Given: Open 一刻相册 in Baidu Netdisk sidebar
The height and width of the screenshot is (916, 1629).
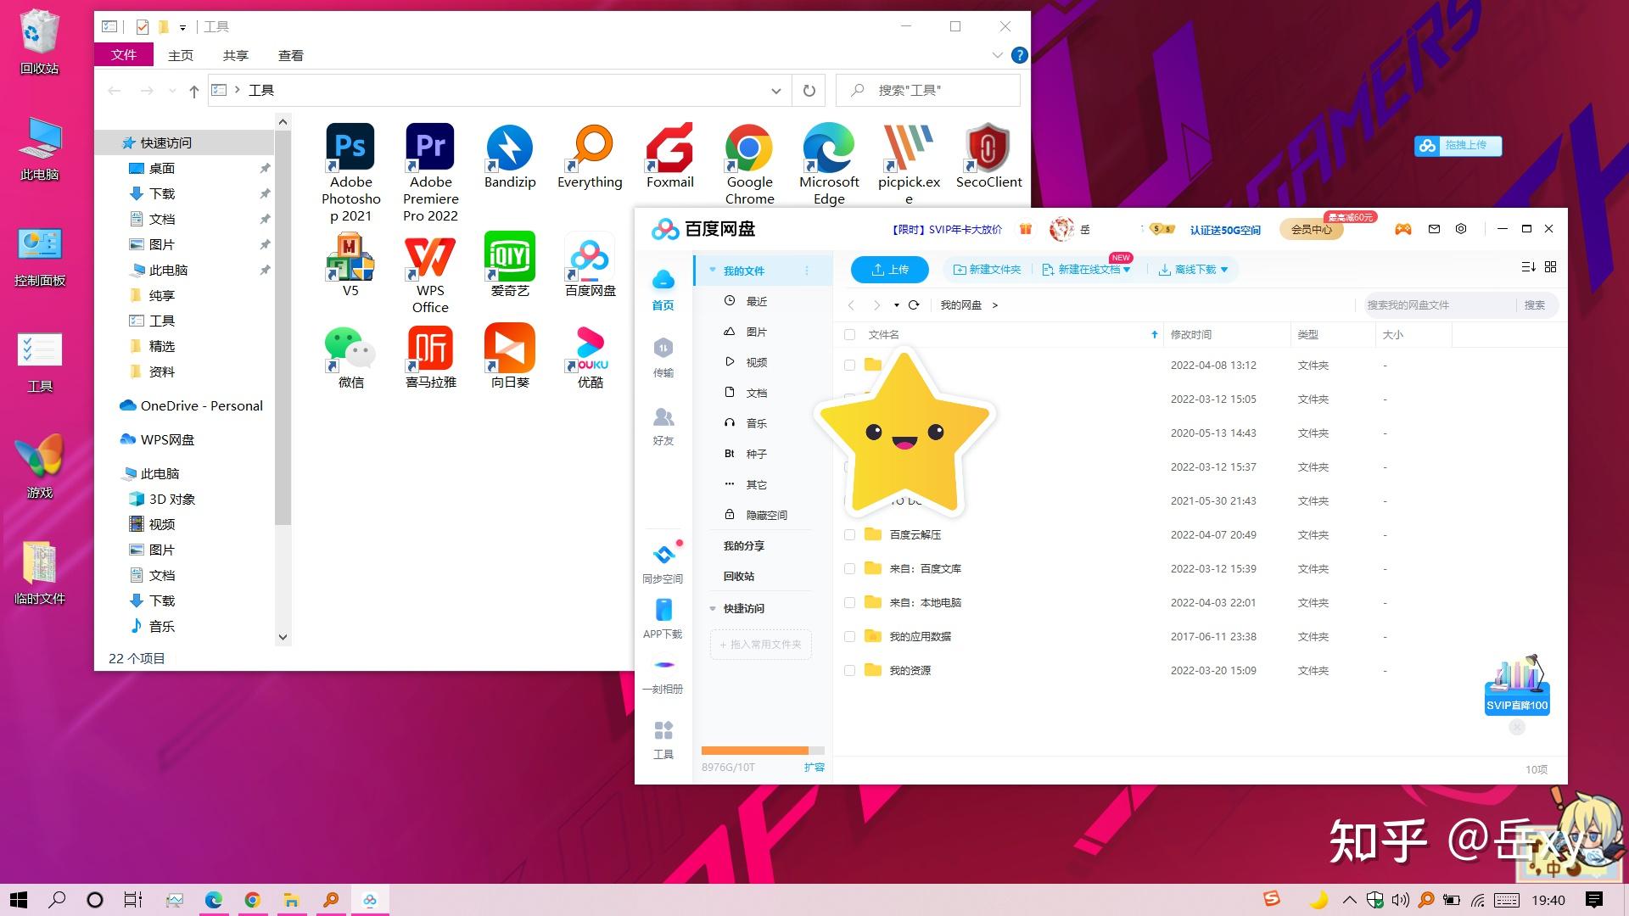Looking at the screenshot, I should 663,675.
